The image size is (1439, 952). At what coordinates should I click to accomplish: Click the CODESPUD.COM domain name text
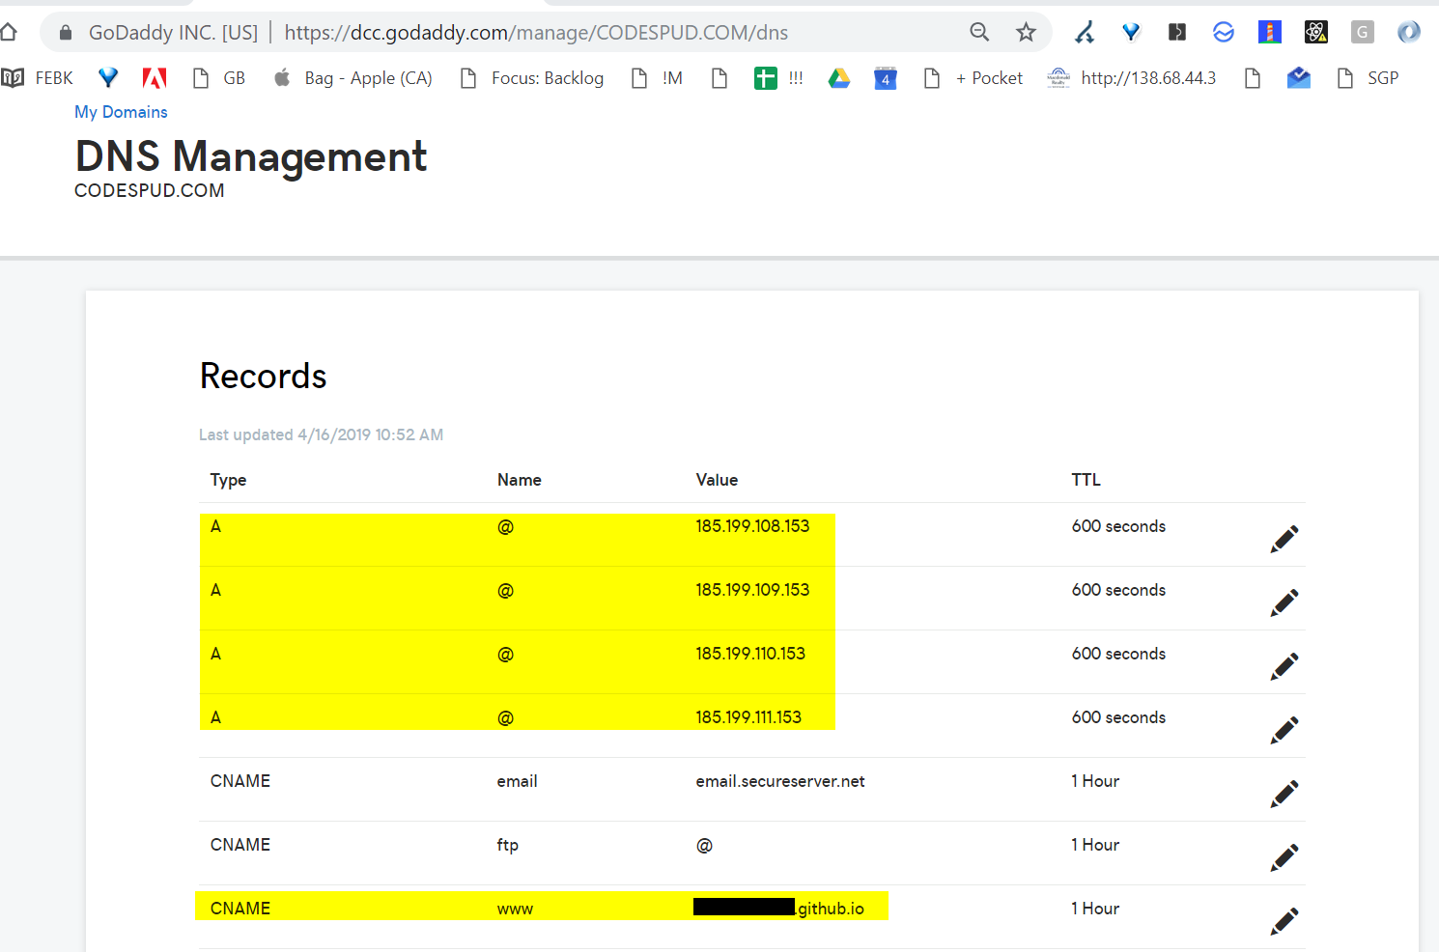pyautogui.click(x=150, y=191)
